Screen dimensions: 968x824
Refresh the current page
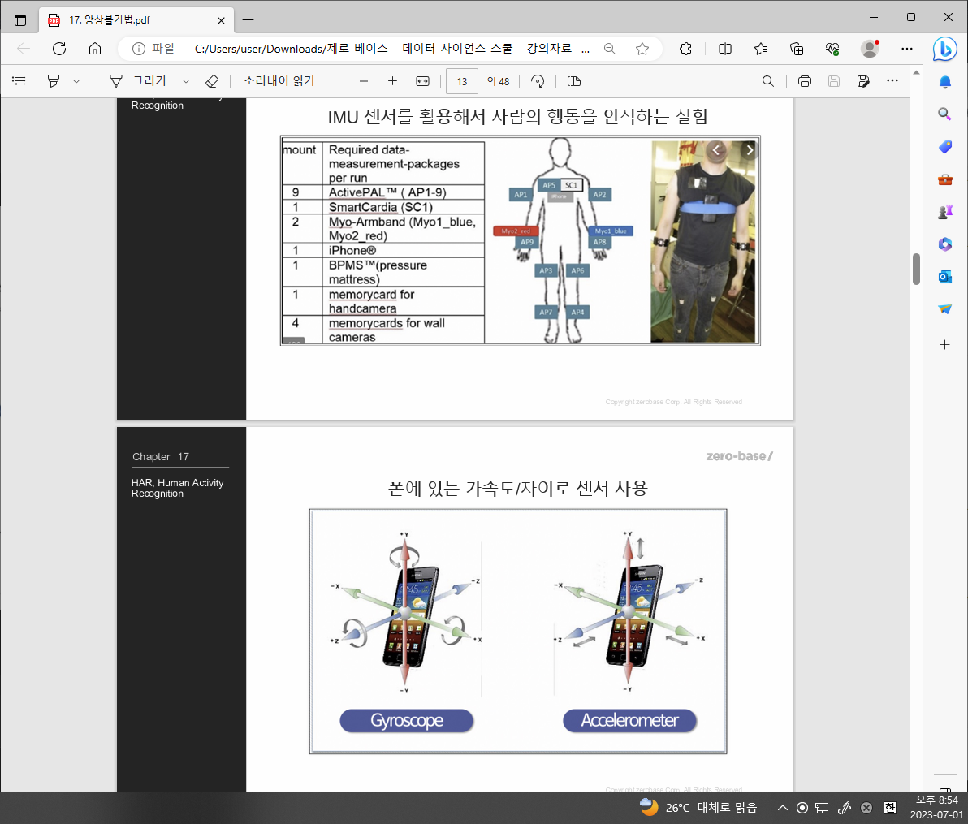tap(59, 49)
